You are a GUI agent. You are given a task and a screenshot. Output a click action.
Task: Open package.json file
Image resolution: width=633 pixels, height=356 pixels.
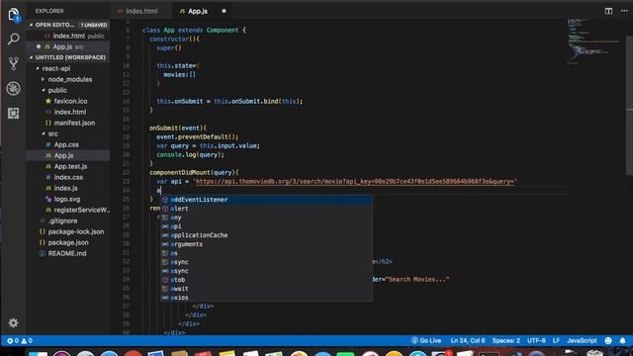68,242
